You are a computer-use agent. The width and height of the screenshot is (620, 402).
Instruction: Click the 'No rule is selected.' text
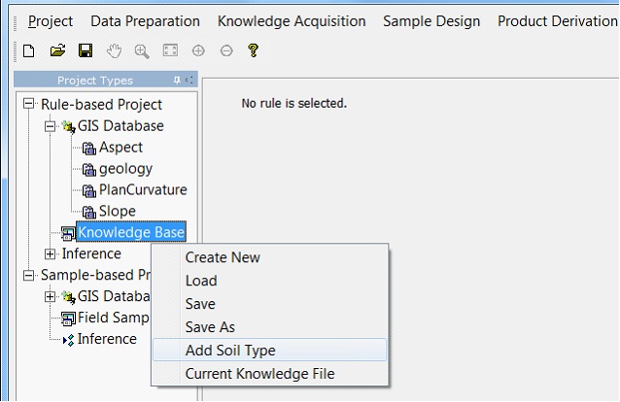293,104
